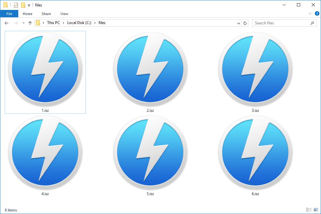Select the 2.isz file icon
The image size is (321, 214).
click(150, 69)
